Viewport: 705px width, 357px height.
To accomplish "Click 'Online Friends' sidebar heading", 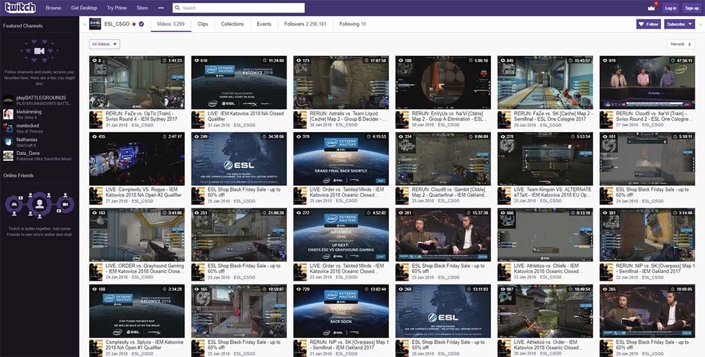I will pos(19,176).
